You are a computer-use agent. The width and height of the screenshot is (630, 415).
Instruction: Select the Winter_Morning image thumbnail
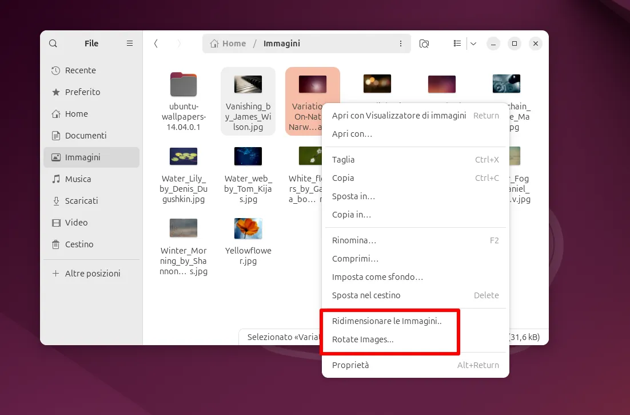click(x=184, y=228)
